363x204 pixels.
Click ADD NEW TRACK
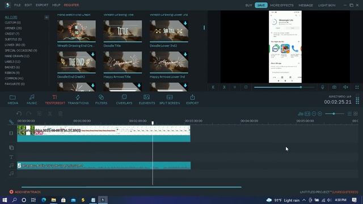tap(25, 192)
